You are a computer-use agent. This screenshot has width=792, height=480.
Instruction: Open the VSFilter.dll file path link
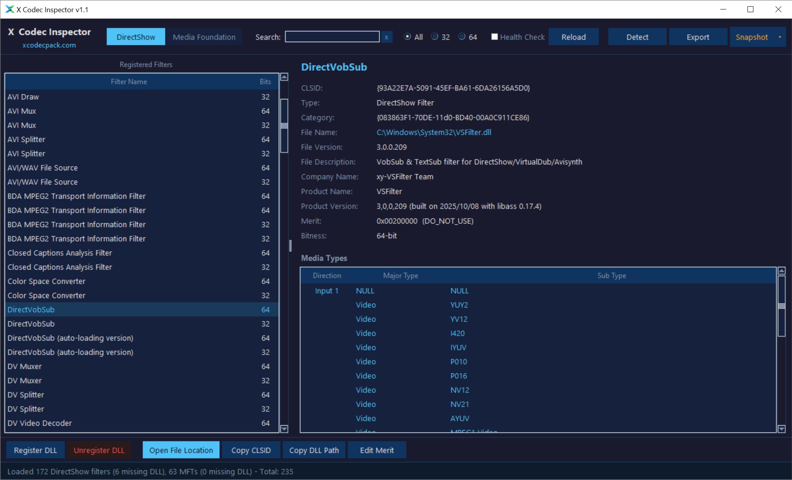(x=434, y=132)
